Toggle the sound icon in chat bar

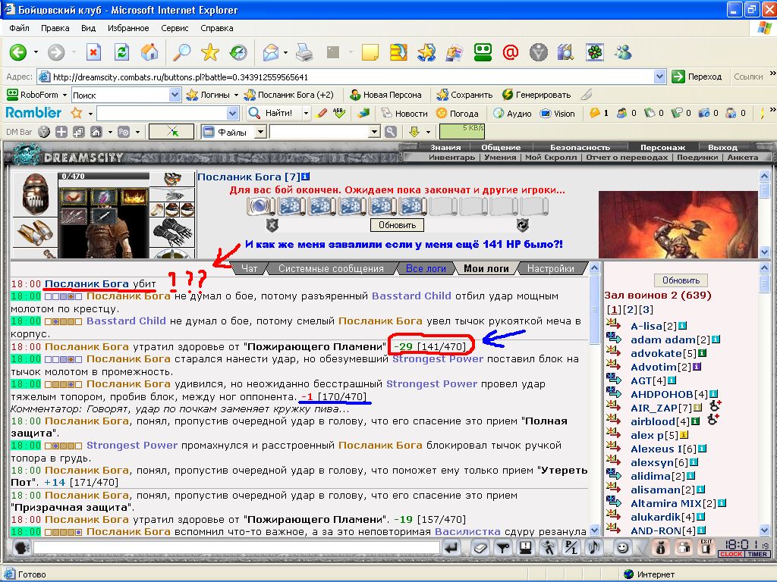click(x=593, y=548)
